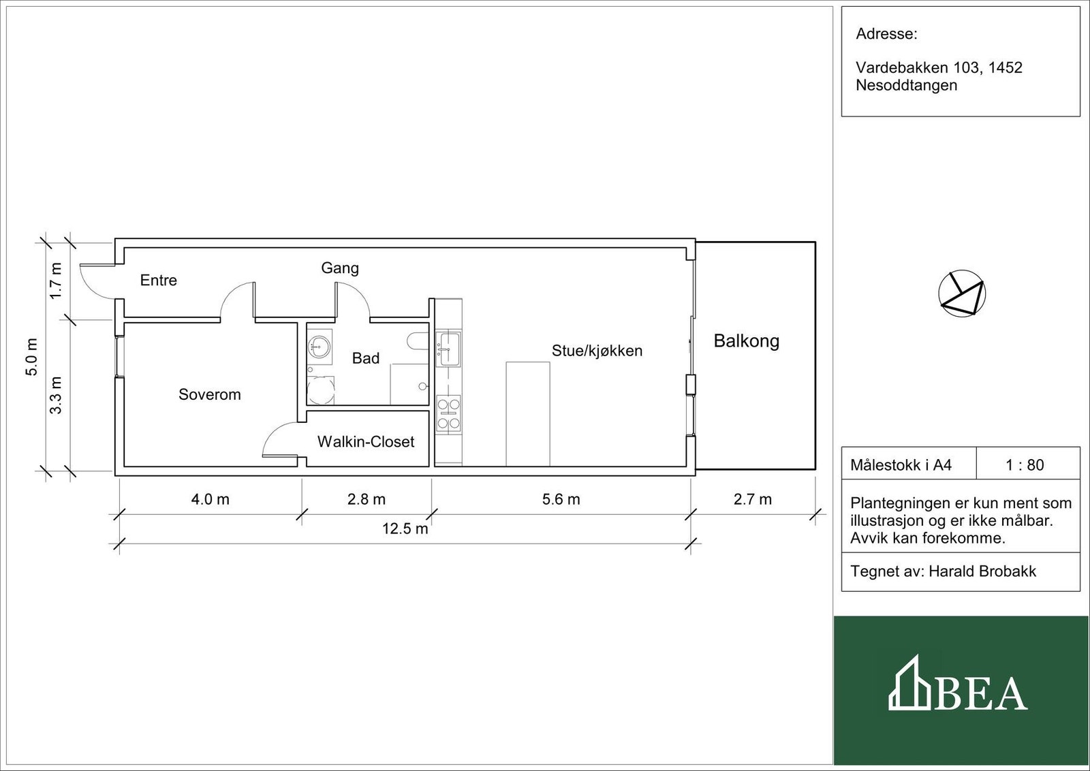This screenshot has height=771, width=1090.
Task: Select the Stue/kjøkken label
Action: (597, 351)
